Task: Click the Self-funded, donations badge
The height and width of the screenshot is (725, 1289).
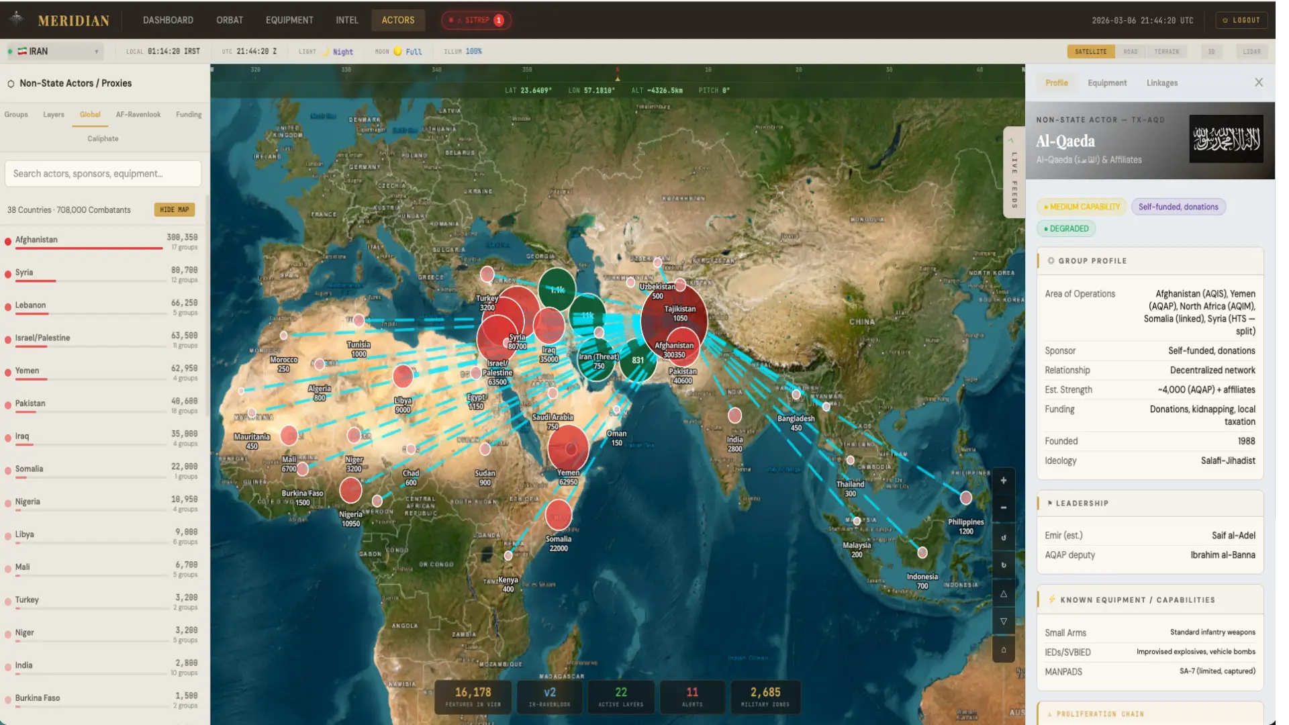Action: [1178, 207]
